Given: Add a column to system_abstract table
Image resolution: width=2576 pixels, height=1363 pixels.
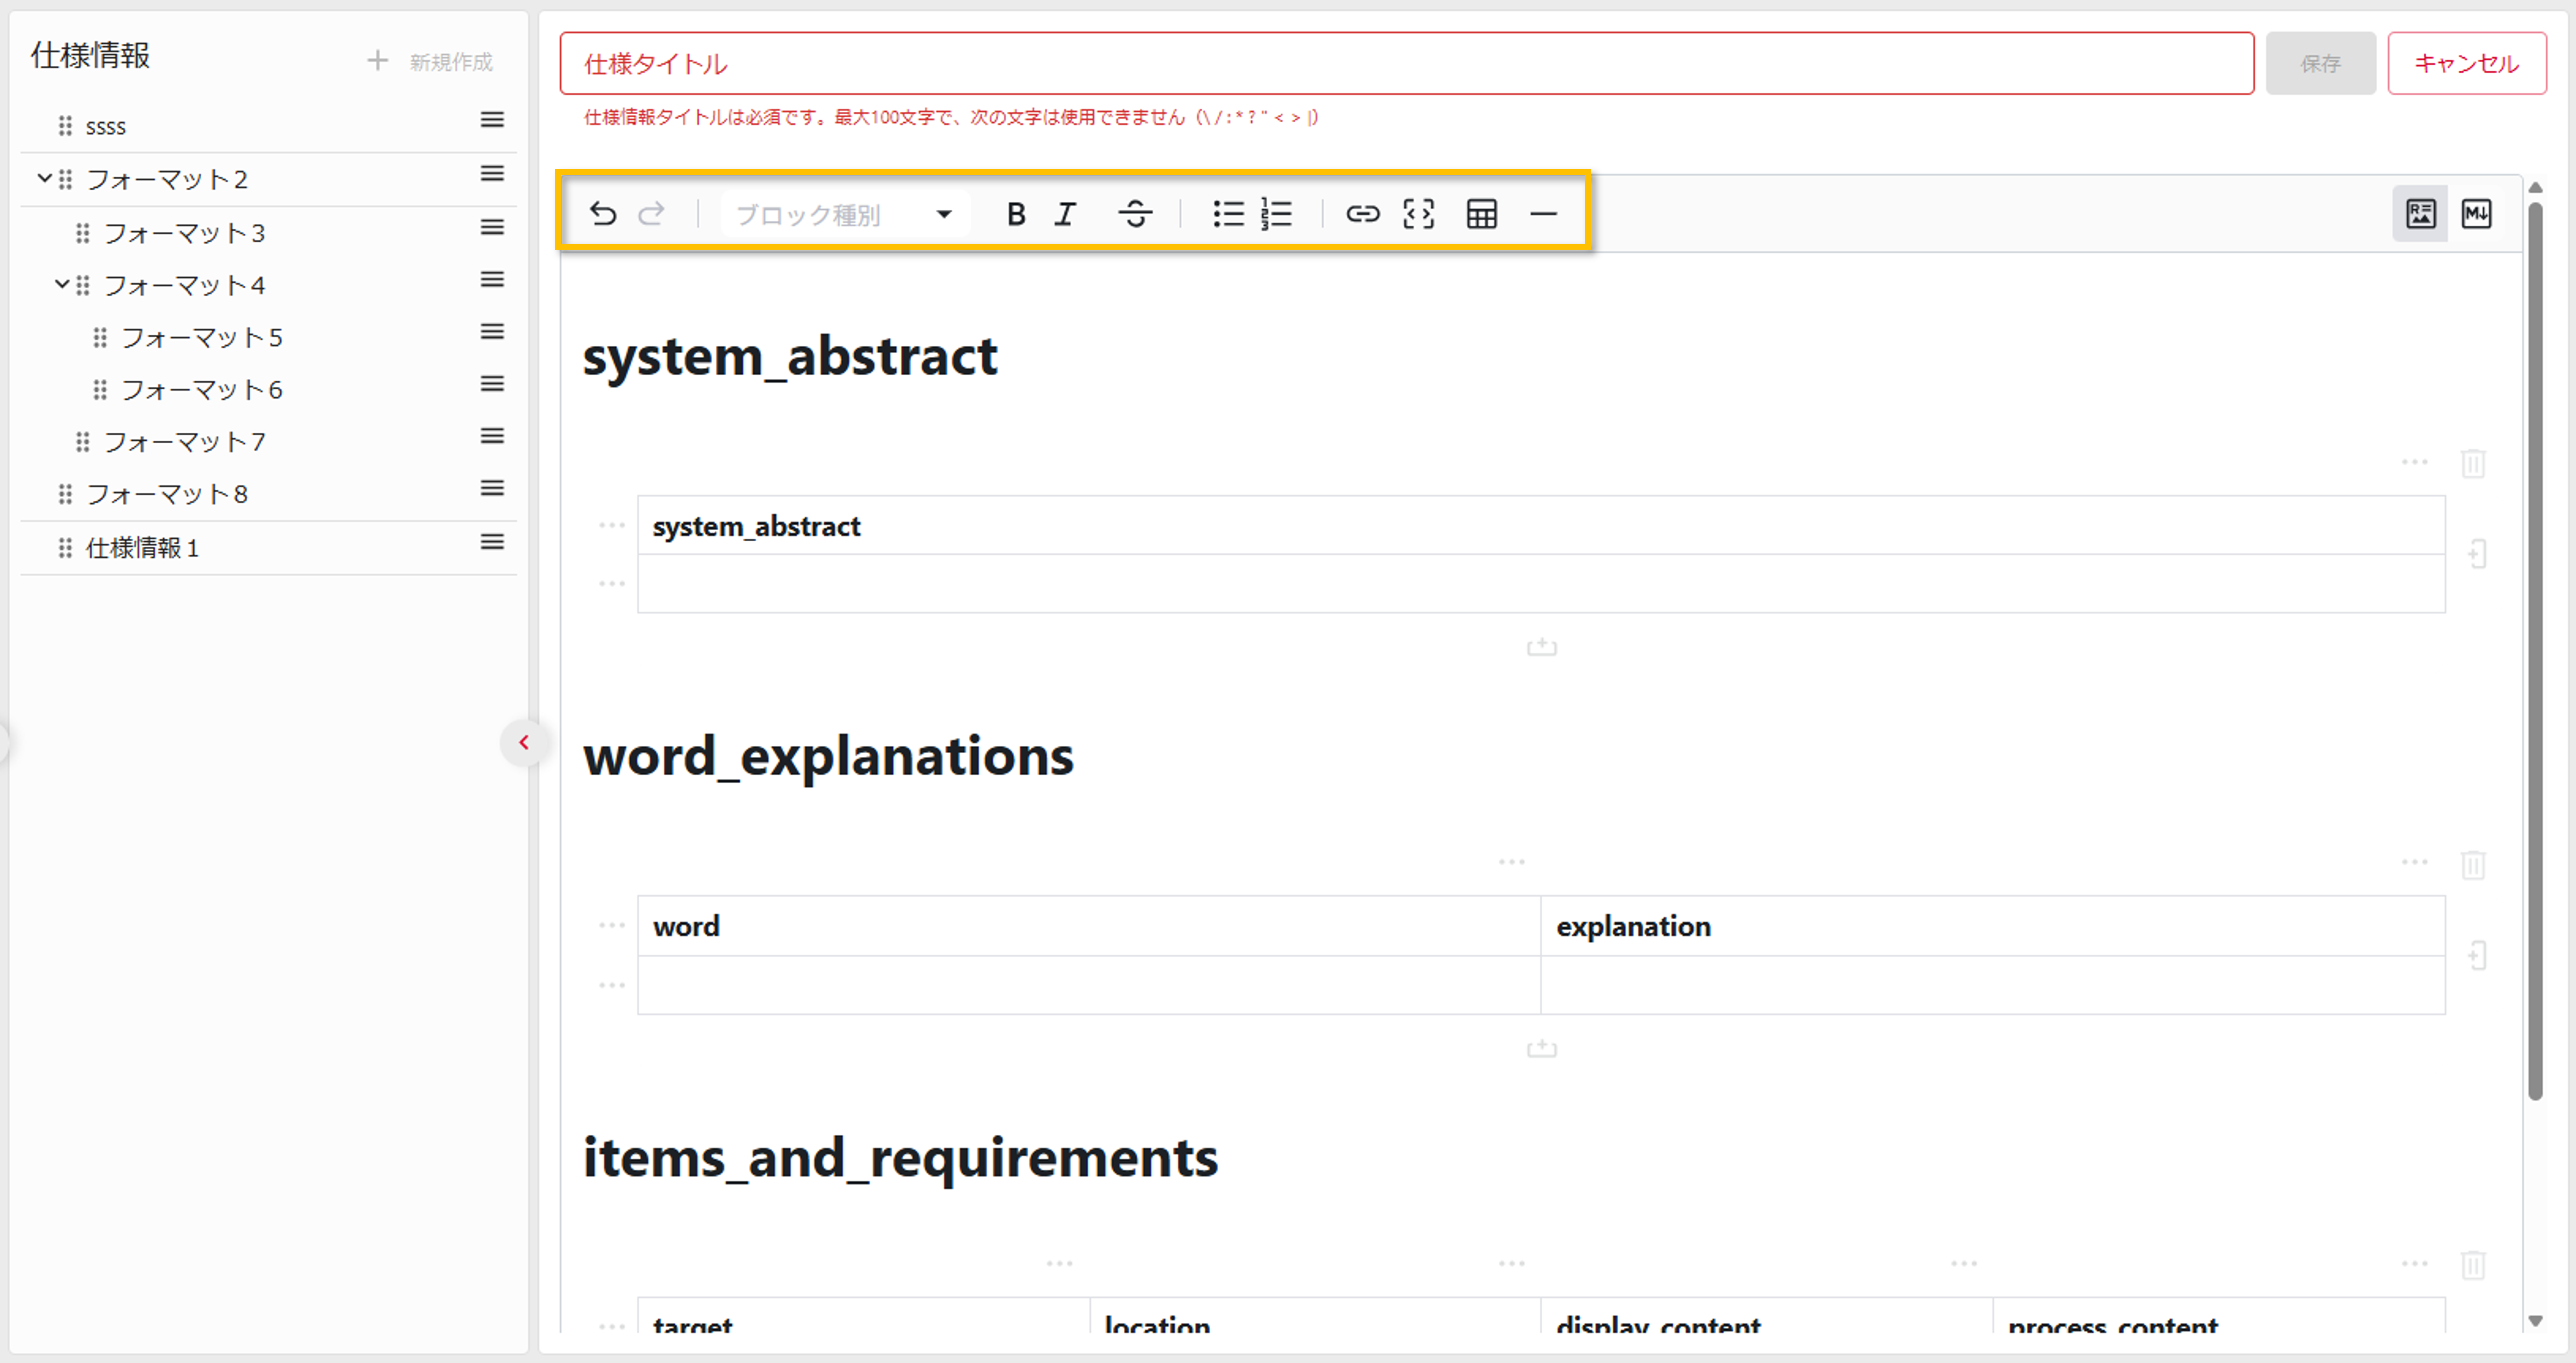Looking at the screenshot, I should (2477, 554).
